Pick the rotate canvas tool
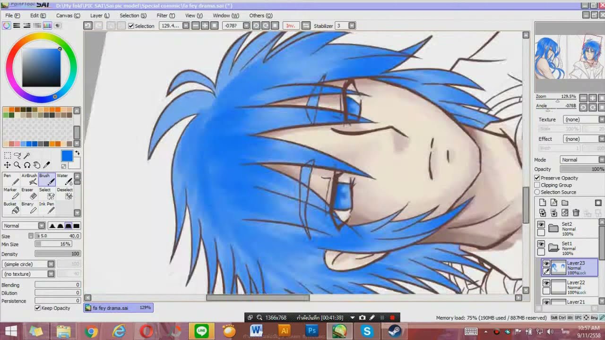The width and height of the screenshot is (605, 340). [x=27, y=165]
